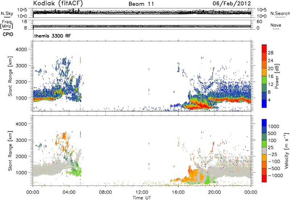Click the "N.Sky" legend label
290x200 pixels.
(7, 13)
